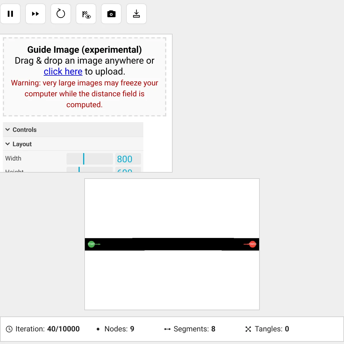Pause the running simulation
344x344 pixels.
click(10, 14)
